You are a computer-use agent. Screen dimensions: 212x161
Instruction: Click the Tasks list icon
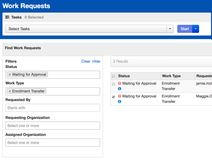7,17
